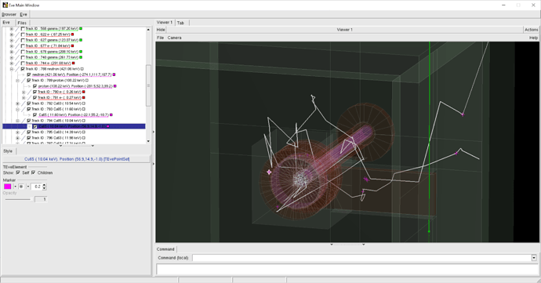
Task: Expand the Track ID 792 Cu63 tree node
Action: 17,103
